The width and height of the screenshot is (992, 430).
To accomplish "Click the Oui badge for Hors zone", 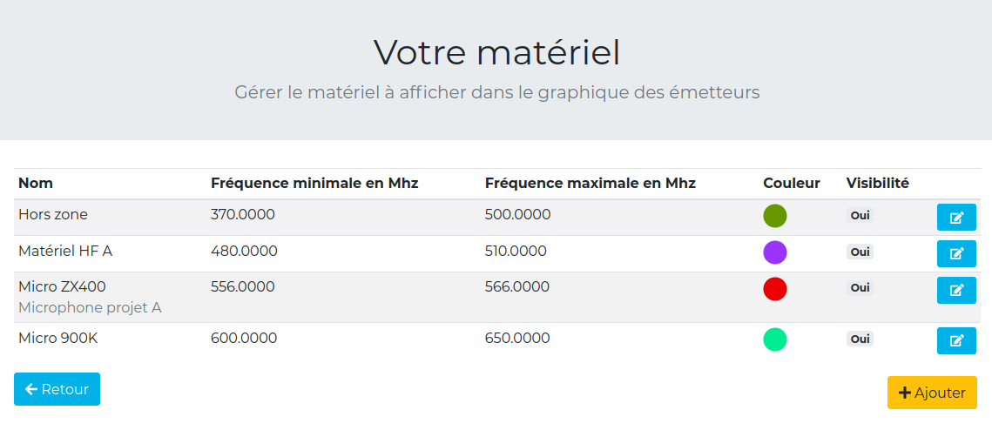I will point(860,215).
